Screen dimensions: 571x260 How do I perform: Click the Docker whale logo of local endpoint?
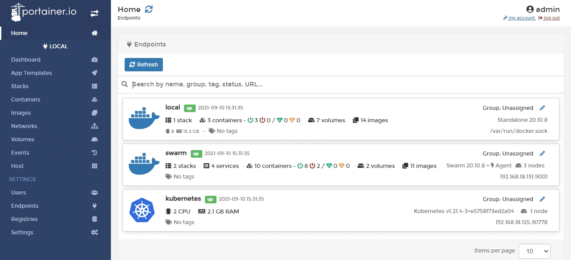pos(144,119)
